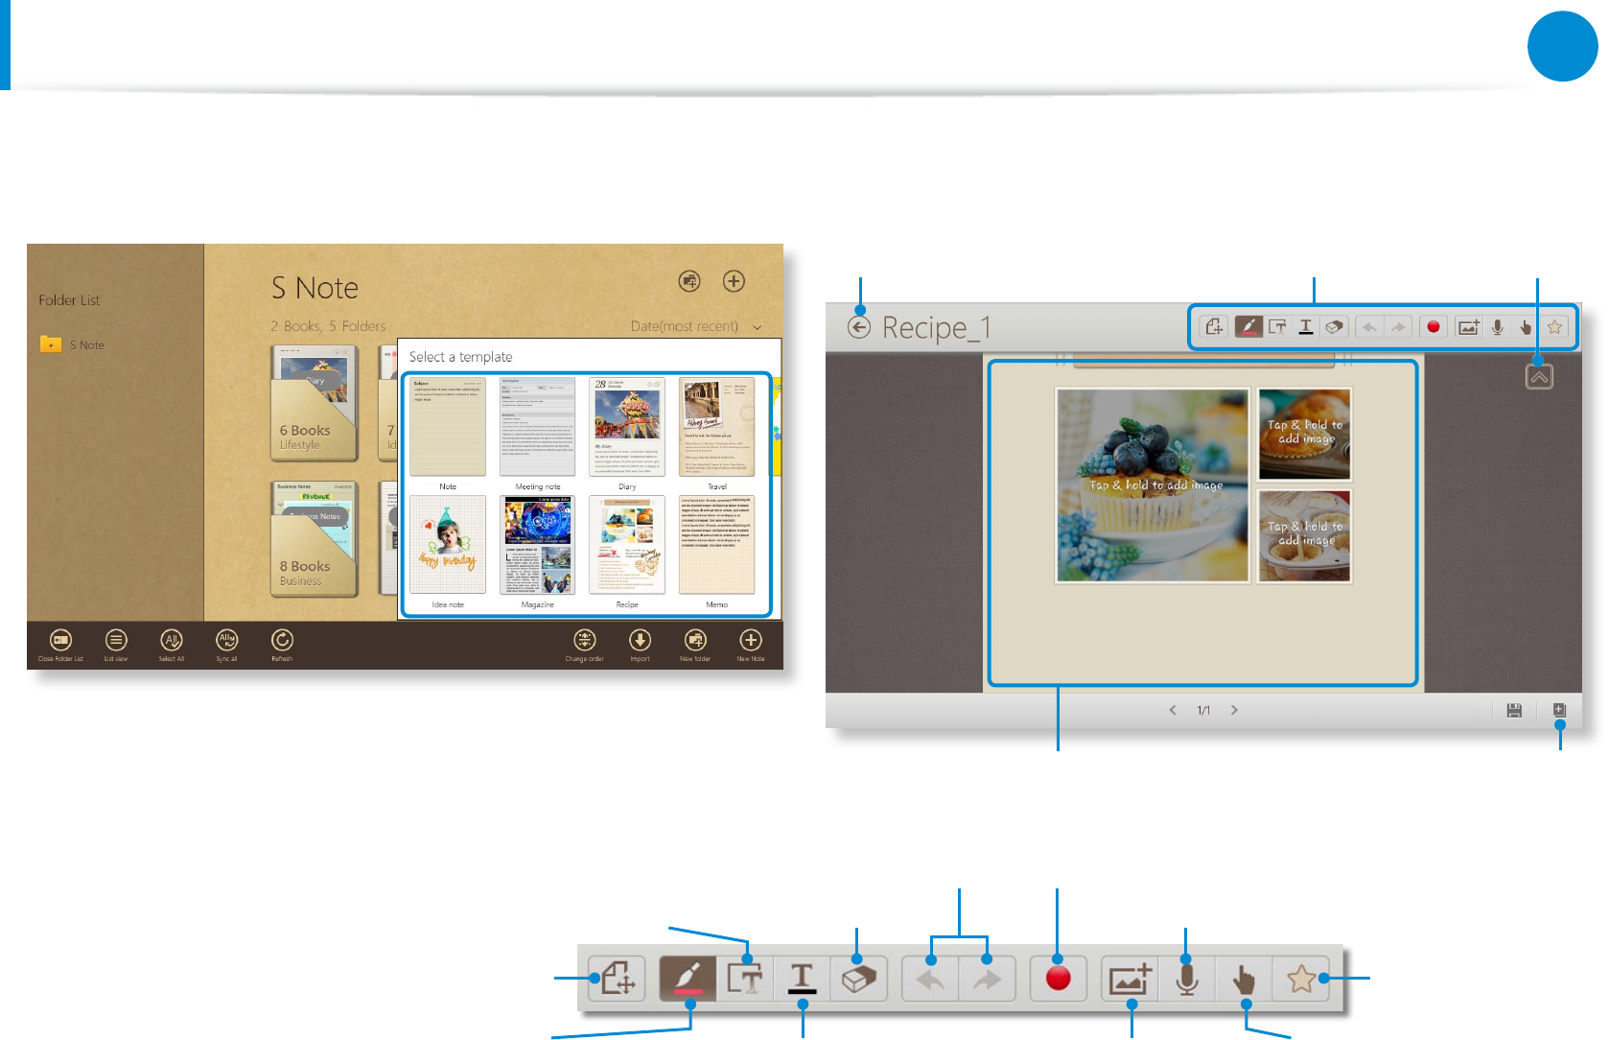Click the muffin tray image placeholder in Recipe_1

tap(1305, 434)
